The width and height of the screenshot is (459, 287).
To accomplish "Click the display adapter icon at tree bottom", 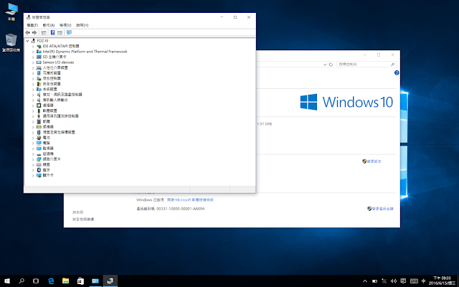I will (x=39, y=175).
